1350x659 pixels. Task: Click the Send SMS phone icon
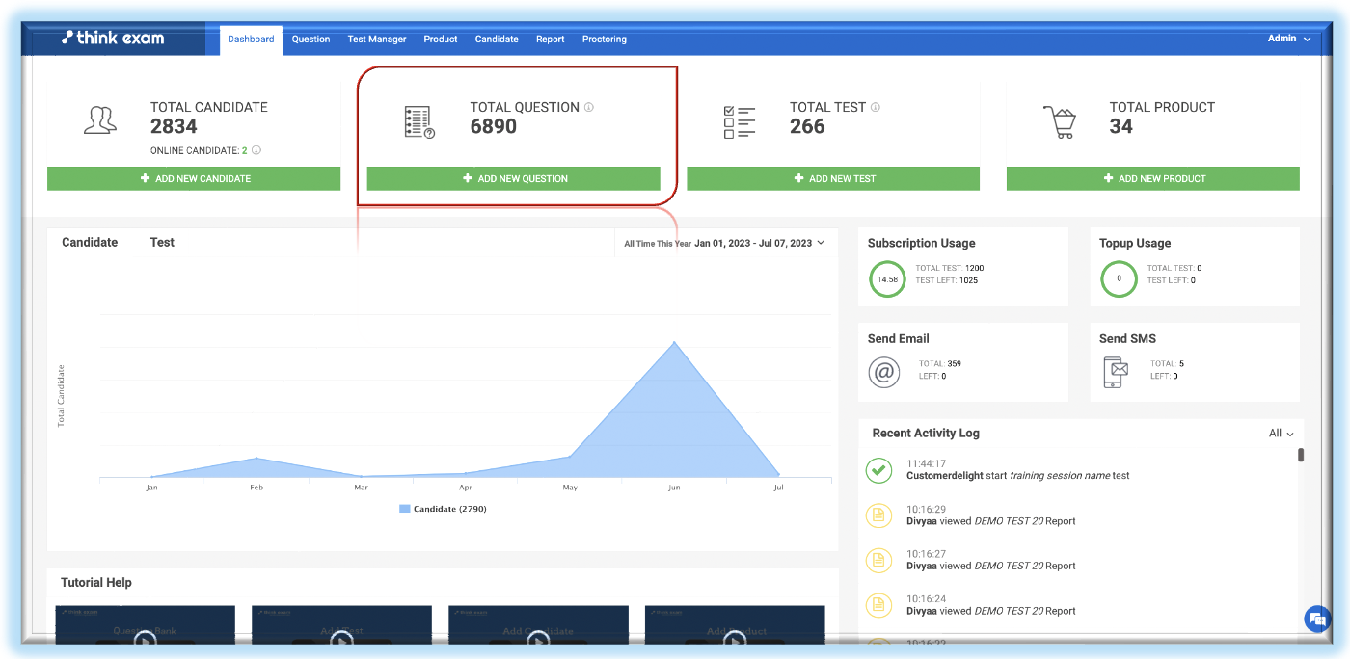pyautogui.click(x=1116, y=371)
